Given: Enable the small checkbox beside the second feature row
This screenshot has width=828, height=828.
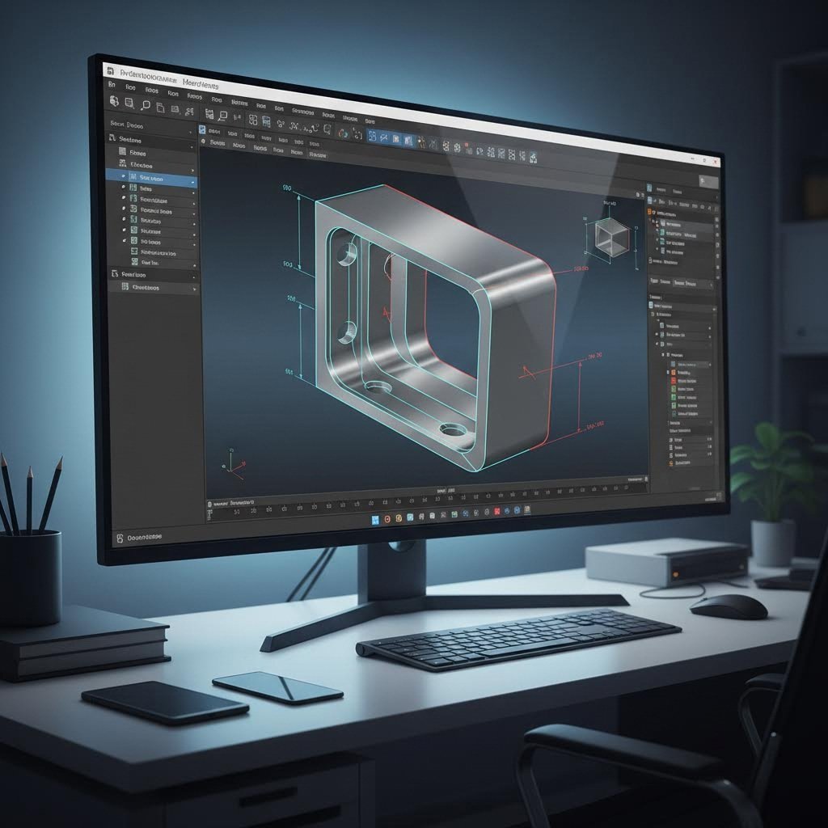Looking at the screenshot, I should (123, 188).
